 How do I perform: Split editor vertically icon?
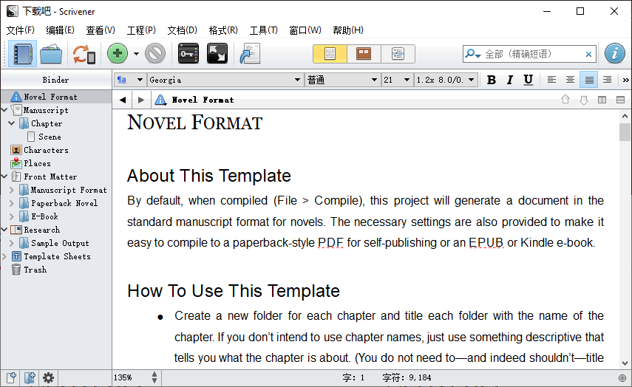tap(602, 100)
